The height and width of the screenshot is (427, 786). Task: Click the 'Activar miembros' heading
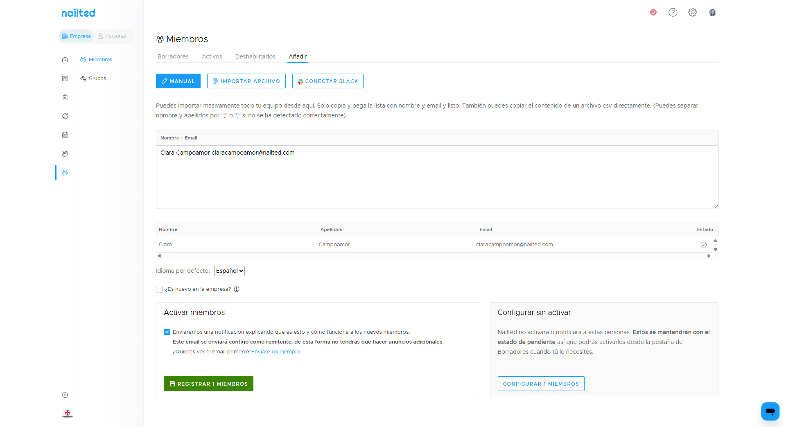pyautogui.click(x=194, y=312)
